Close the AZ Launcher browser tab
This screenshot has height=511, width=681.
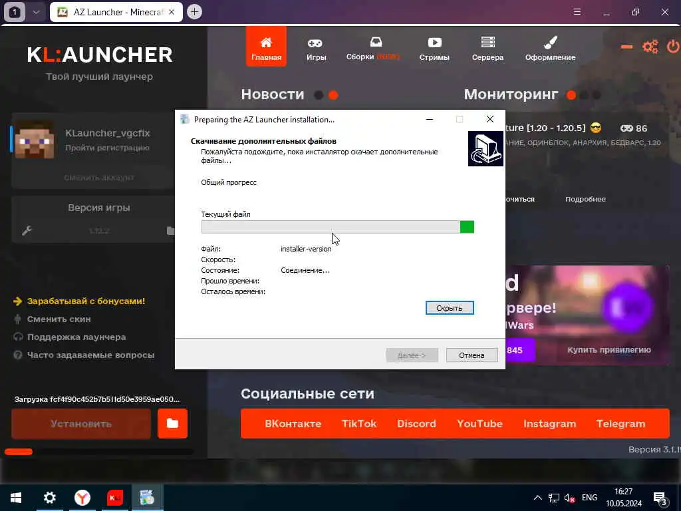tap(172, 12)
